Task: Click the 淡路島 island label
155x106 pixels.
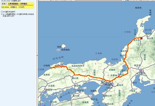Action: point(94,91)
